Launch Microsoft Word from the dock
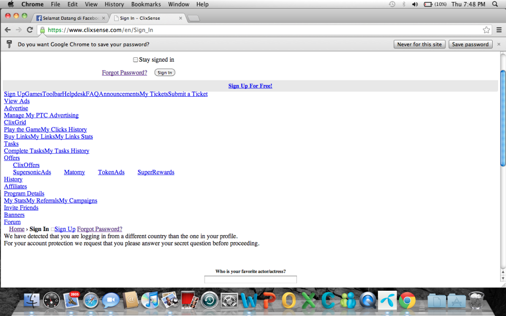506x316 pixels. pyautogui.click(x=249, y=301)
